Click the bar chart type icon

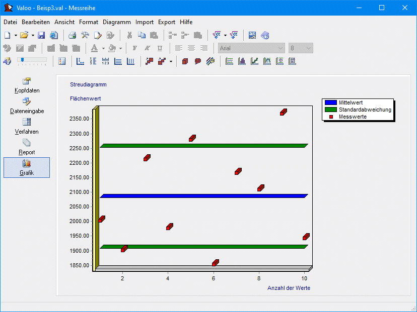pos(242,61)
